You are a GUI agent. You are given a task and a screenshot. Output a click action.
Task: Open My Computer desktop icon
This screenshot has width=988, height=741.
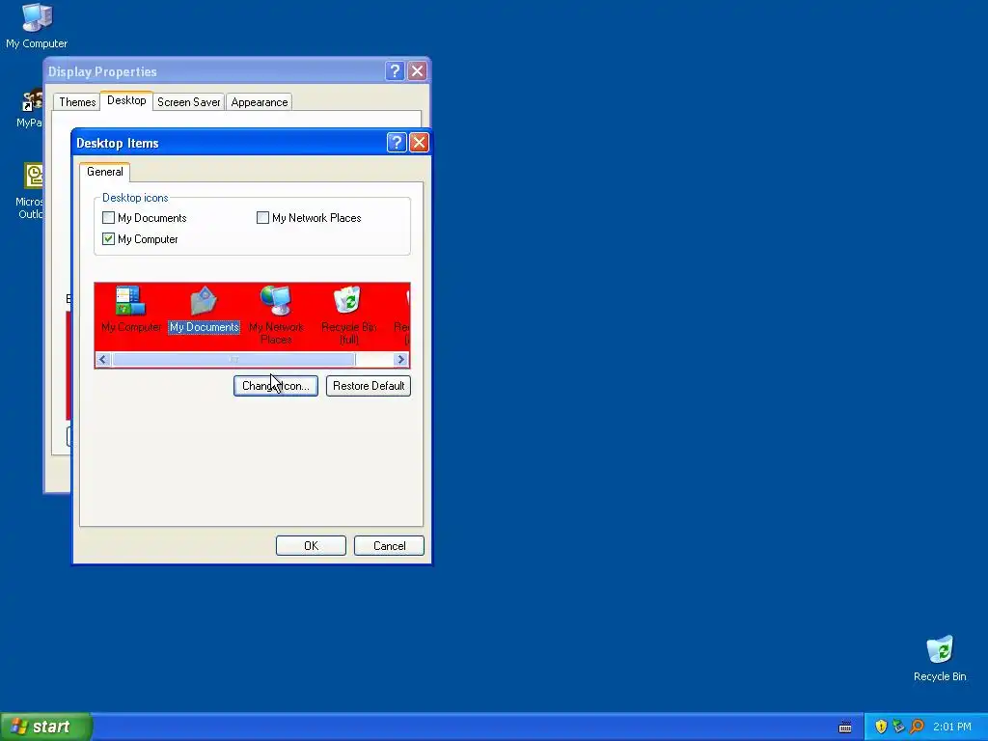click(37, 26)
